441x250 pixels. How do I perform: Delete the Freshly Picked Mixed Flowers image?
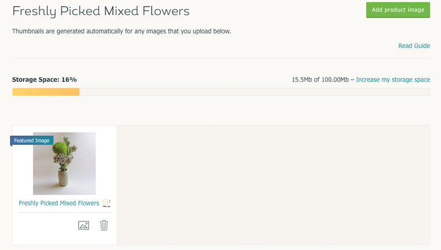(x=104, y=225)
